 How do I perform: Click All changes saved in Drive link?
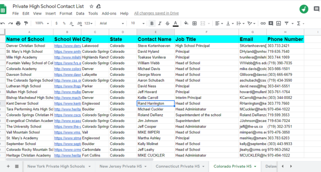click(156, 13)
